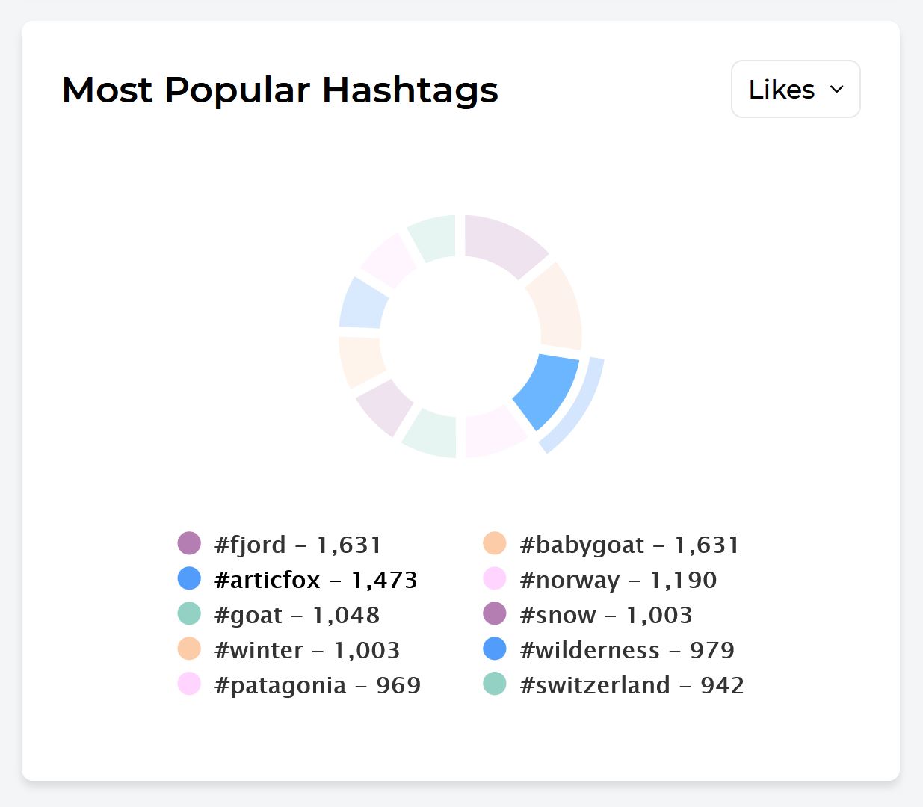Viewport: 923px width, 807px height.
Task: Click the #patagonia pink legend dot
Action: point(189,684)
